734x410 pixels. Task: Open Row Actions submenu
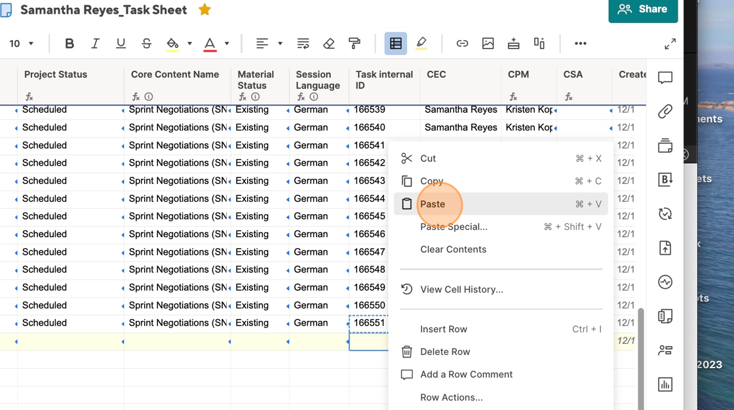[x=501, y=398]
